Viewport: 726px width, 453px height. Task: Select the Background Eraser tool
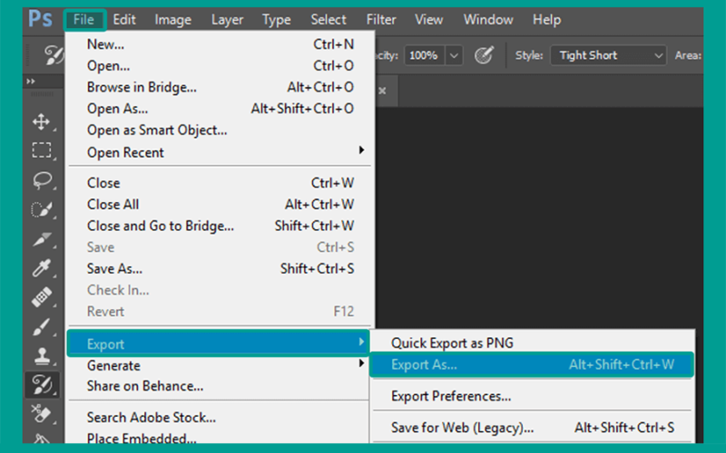41,413
